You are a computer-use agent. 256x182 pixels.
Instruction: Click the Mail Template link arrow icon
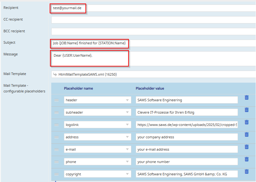click(55, 74)
